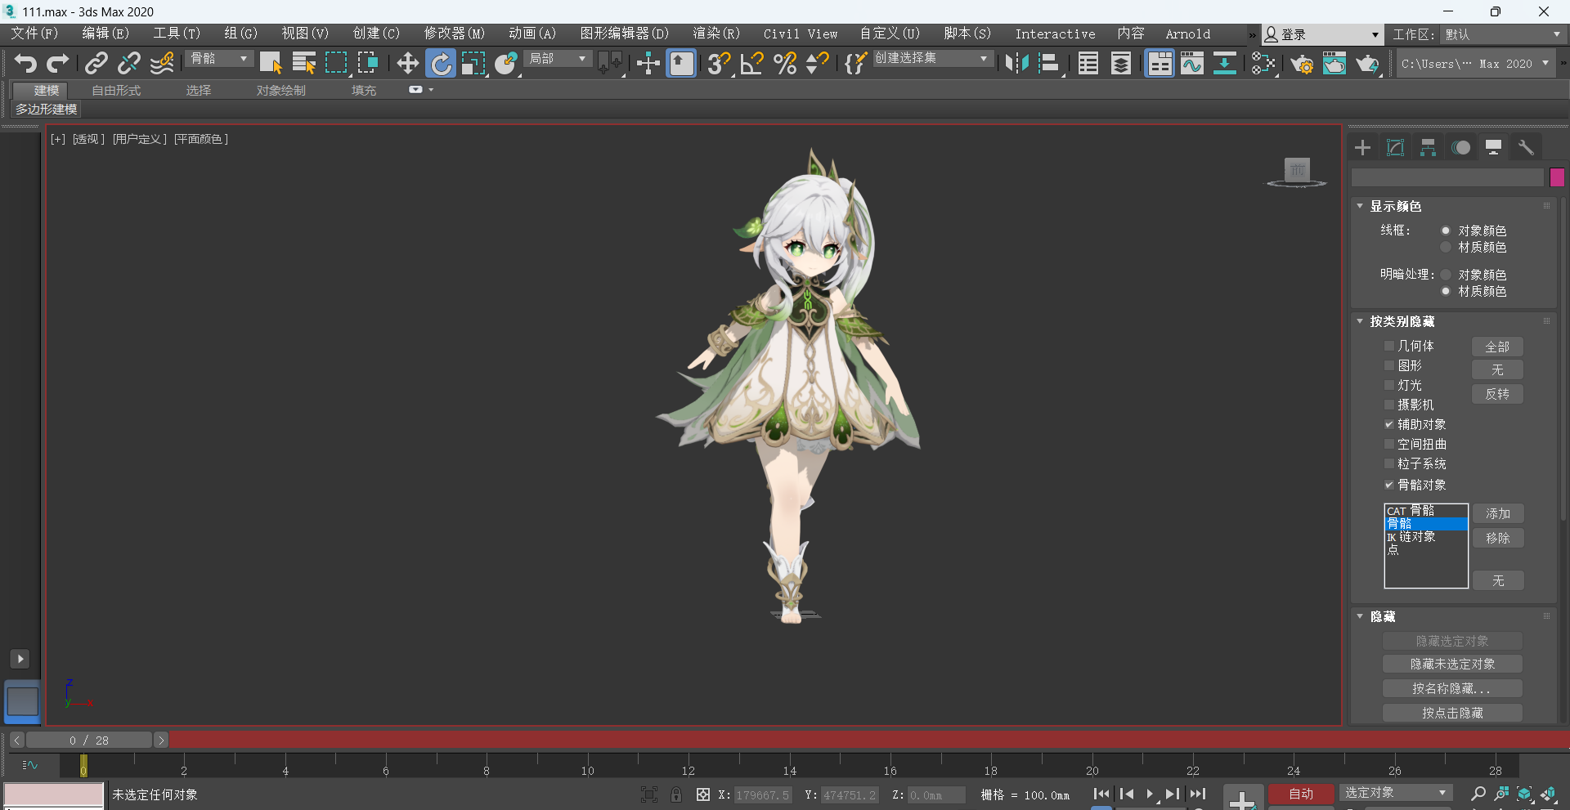Open the Curve Editor icon
The height and width of the screenshot is (810, 1570).
coord(1192,63)
